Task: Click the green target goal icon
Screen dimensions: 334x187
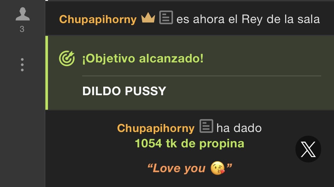Action: click(x=67, y=58)
